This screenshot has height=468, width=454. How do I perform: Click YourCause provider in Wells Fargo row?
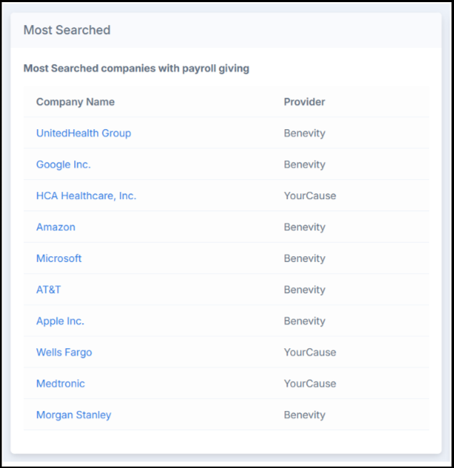click(310, 352)
